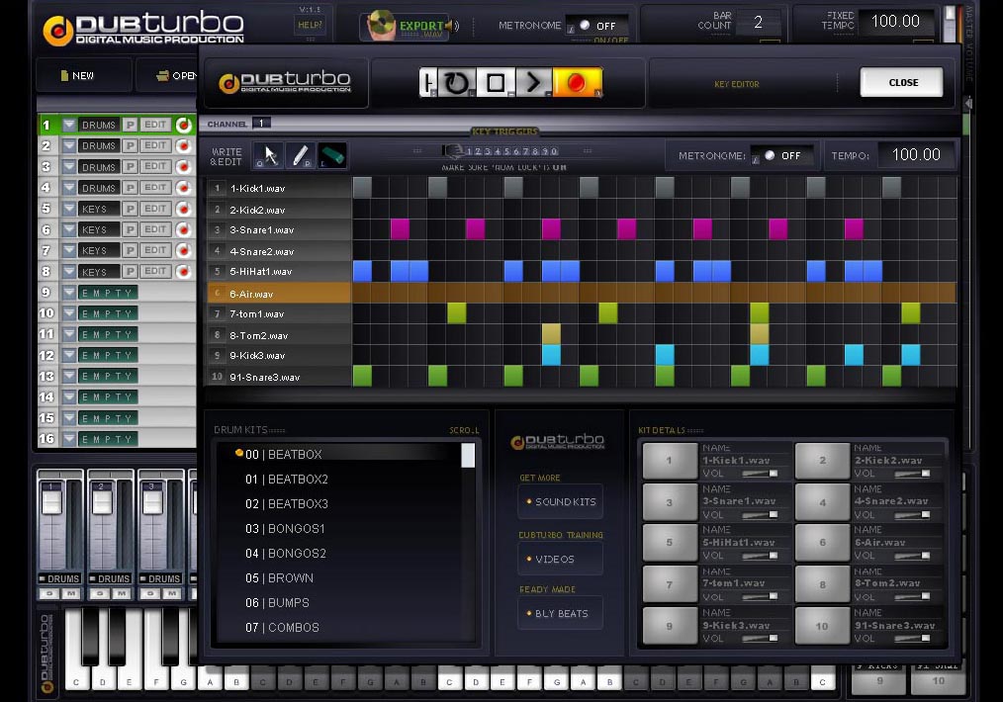Trigger drum pad 1 in Kit Details
Screen dimensions: 1003x702
click(670, 461)
